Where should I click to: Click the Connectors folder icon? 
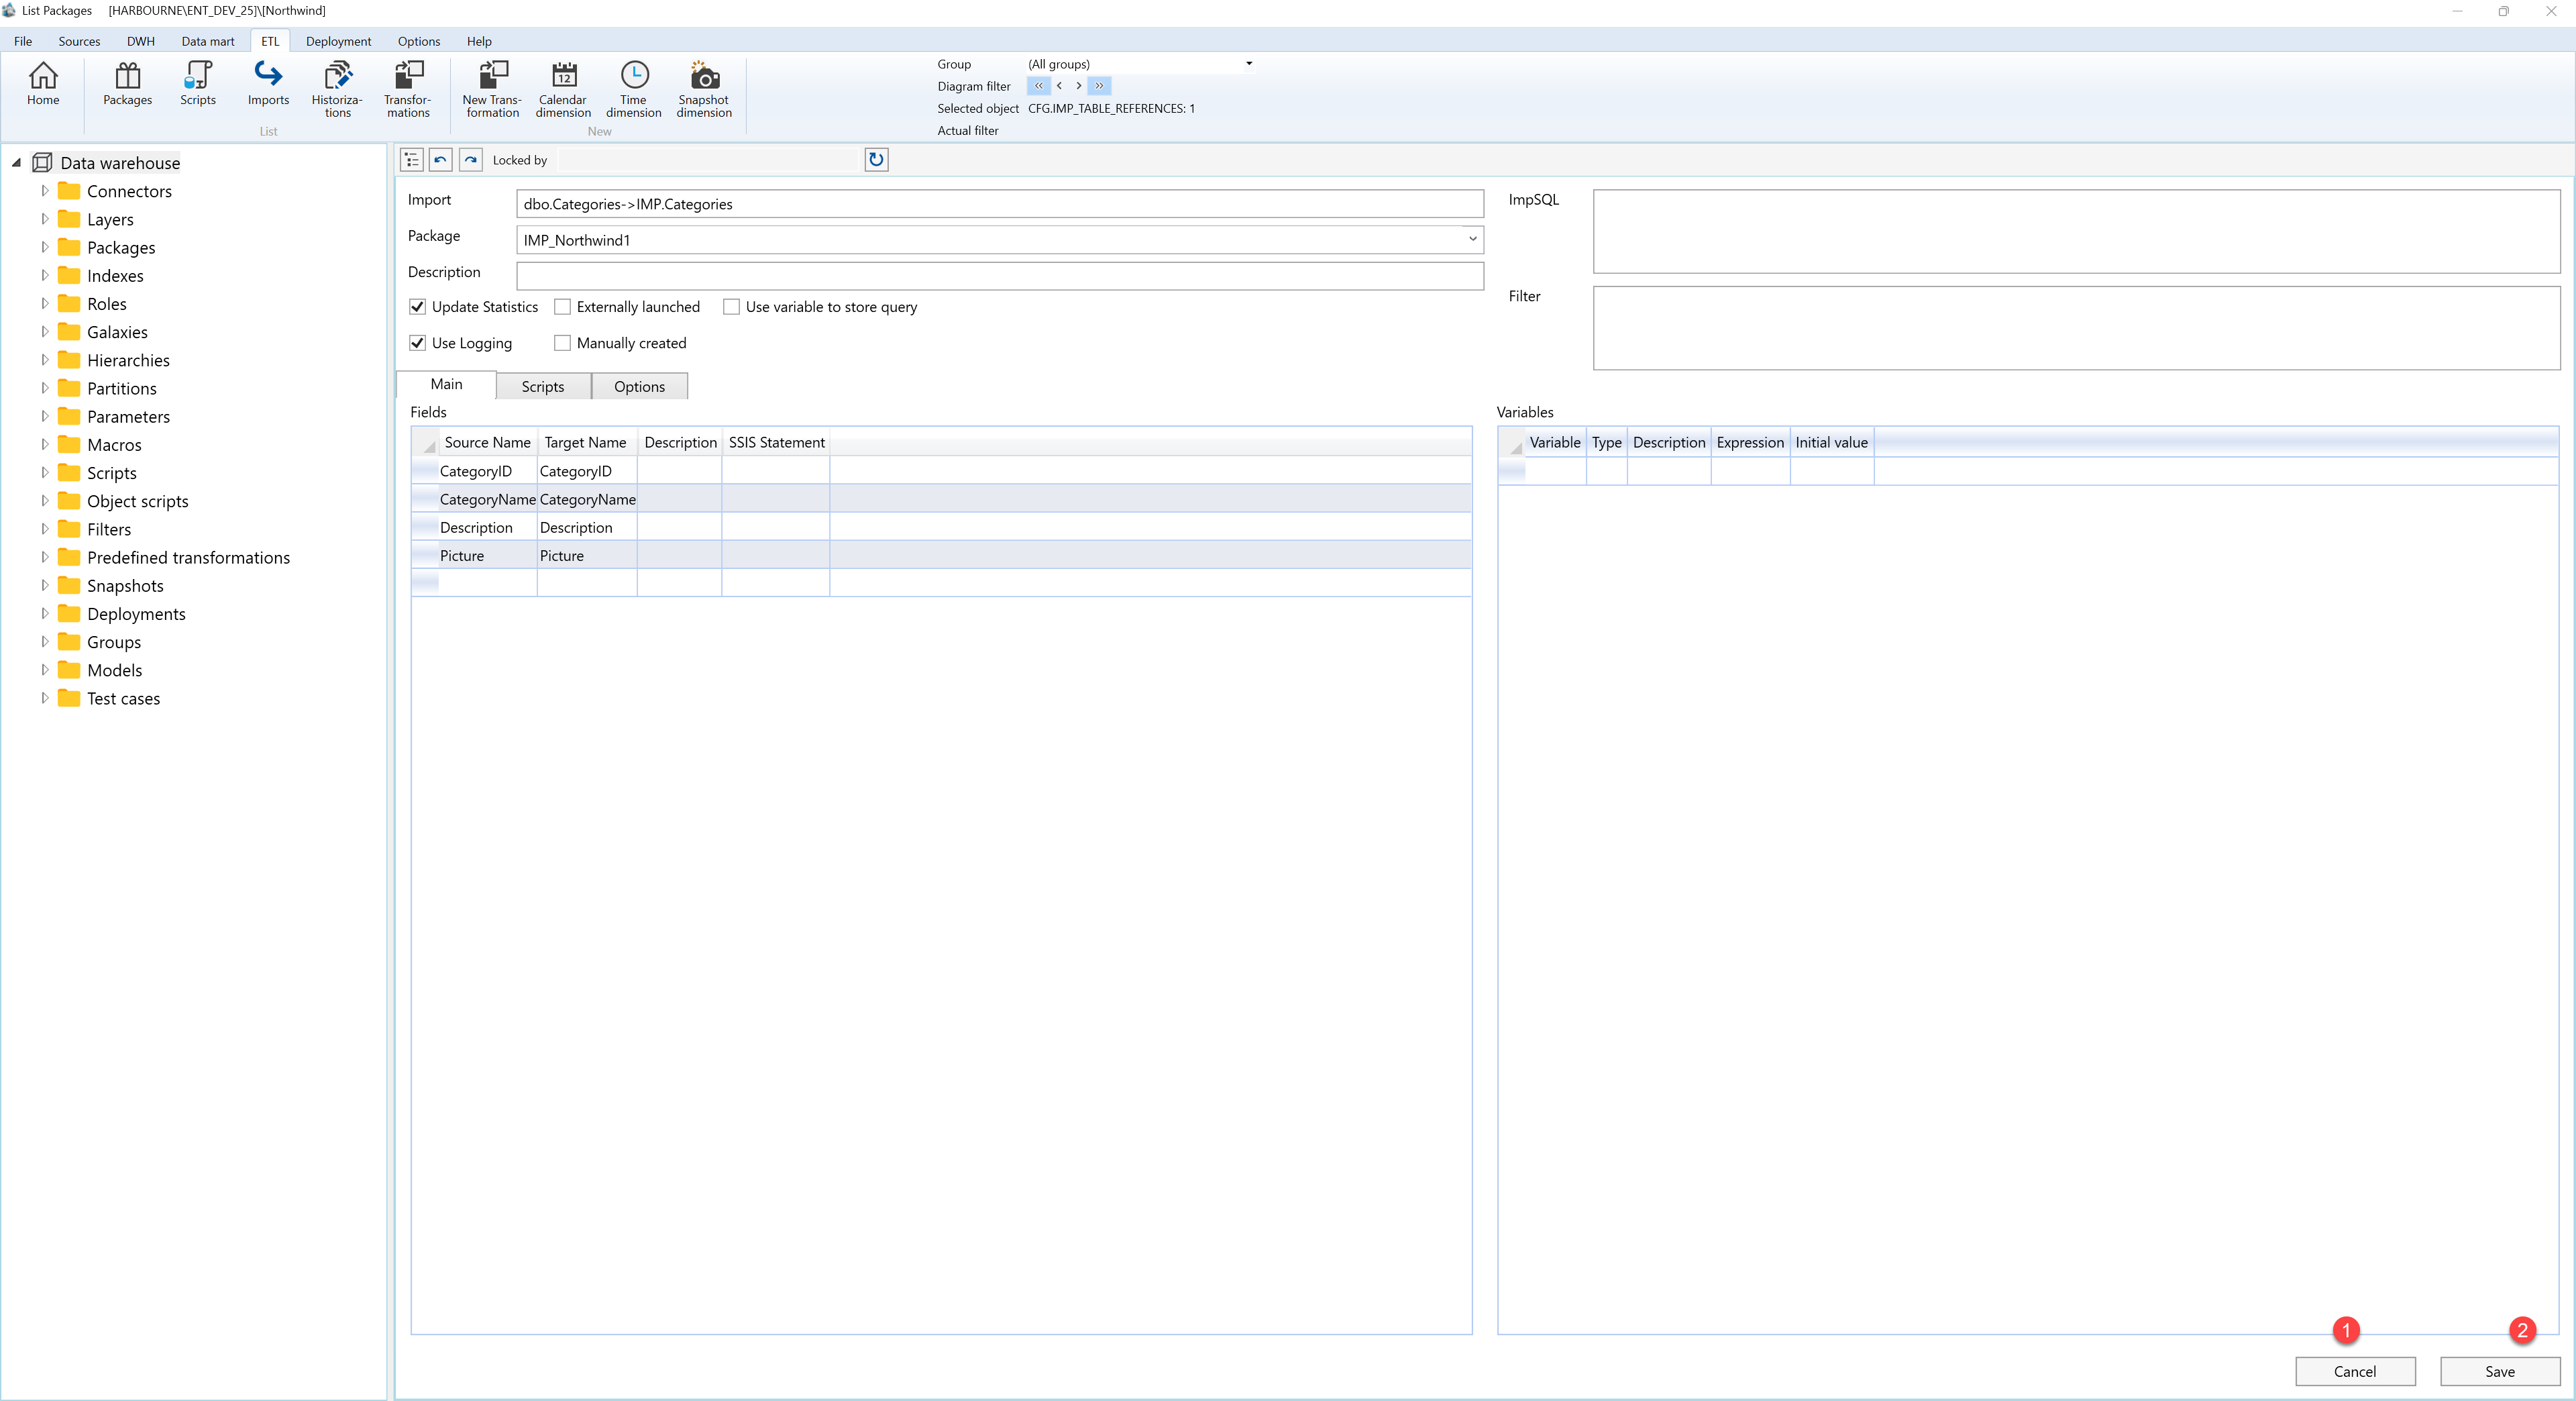[69, 191]
